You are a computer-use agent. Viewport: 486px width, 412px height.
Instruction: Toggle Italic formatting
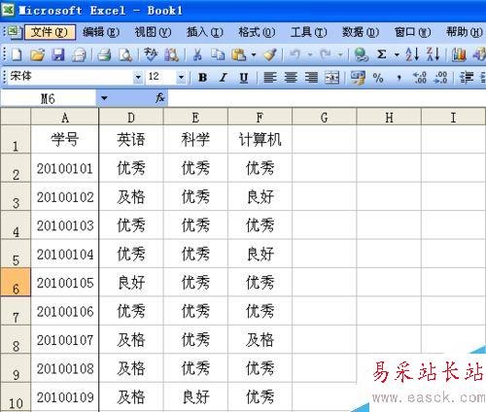click(x=223, y=78)
